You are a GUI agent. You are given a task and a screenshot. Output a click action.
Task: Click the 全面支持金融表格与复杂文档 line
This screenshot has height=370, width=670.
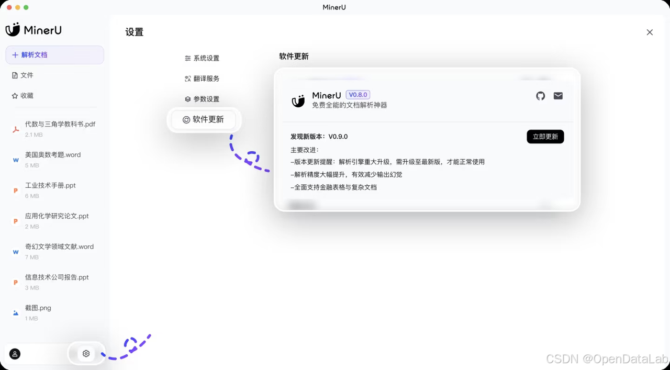click(x=334, y=187)
